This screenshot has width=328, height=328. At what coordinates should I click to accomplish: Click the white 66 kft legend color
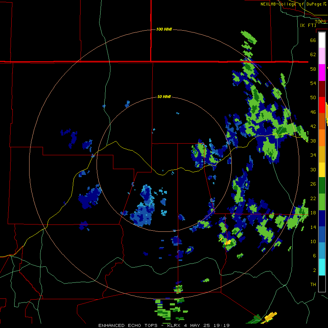[322, 40]
